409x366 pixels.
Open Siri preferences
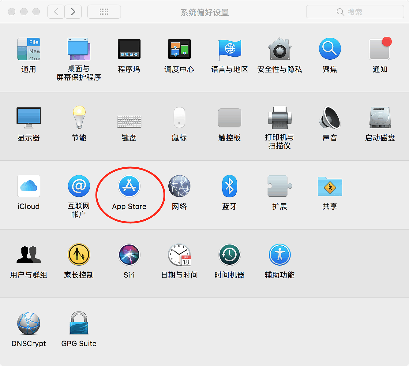pos(129,255)
